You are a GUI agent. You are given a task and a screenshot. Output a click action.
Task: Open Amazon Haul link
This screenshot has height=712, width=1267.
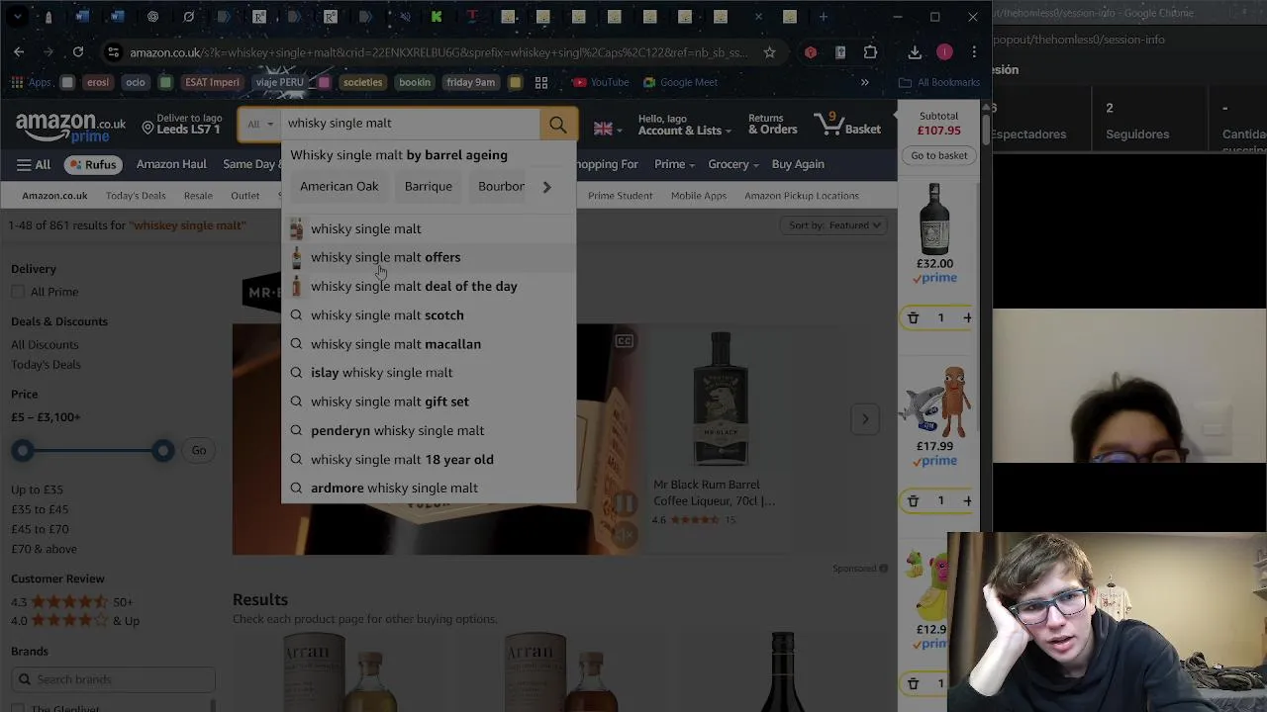(x=171, y=164)
